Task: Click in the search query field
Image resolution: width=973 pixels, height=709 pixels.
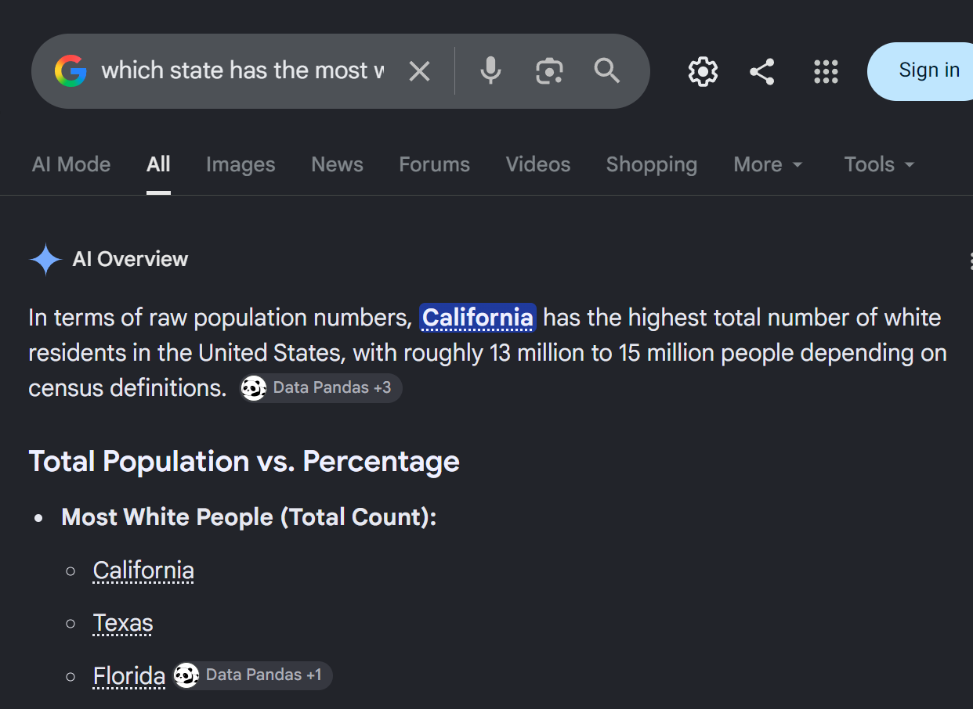Action: [243, 71]
